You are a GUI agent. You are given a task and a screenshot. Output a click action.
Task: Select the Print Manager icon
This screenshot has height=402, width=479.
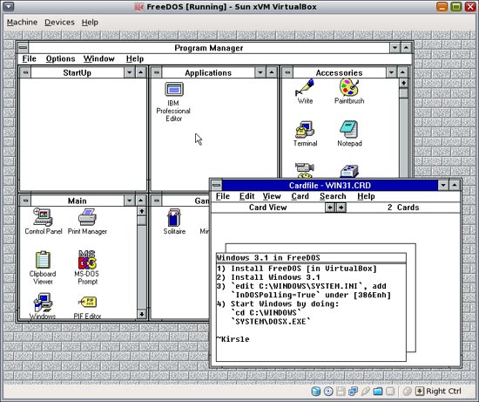(x=87, y=217)
